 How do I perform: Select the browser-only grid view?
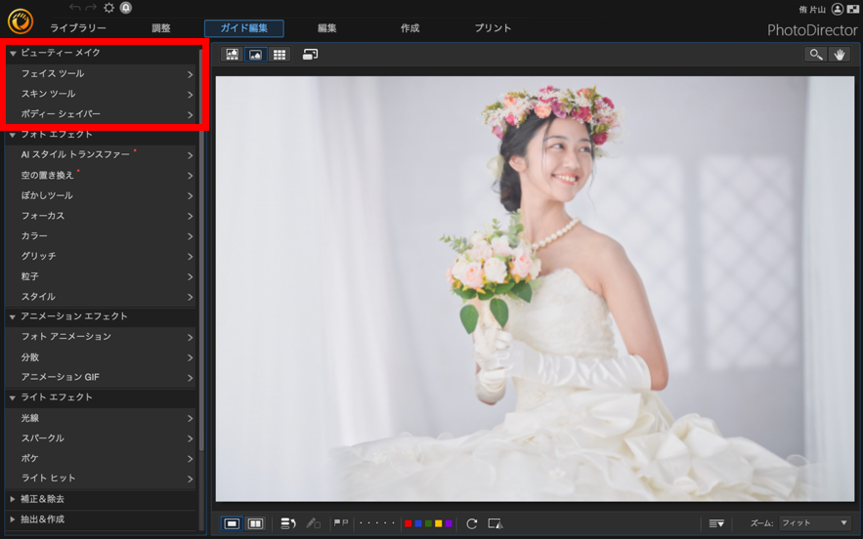[280, 55]
